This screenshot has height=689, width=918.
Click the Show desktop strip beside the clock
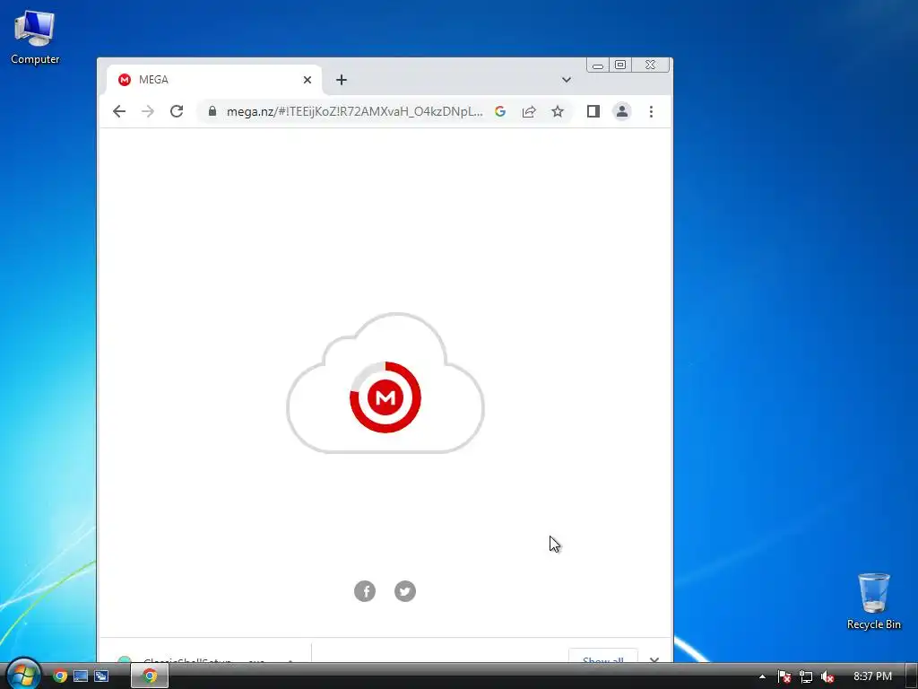[912, 676]
